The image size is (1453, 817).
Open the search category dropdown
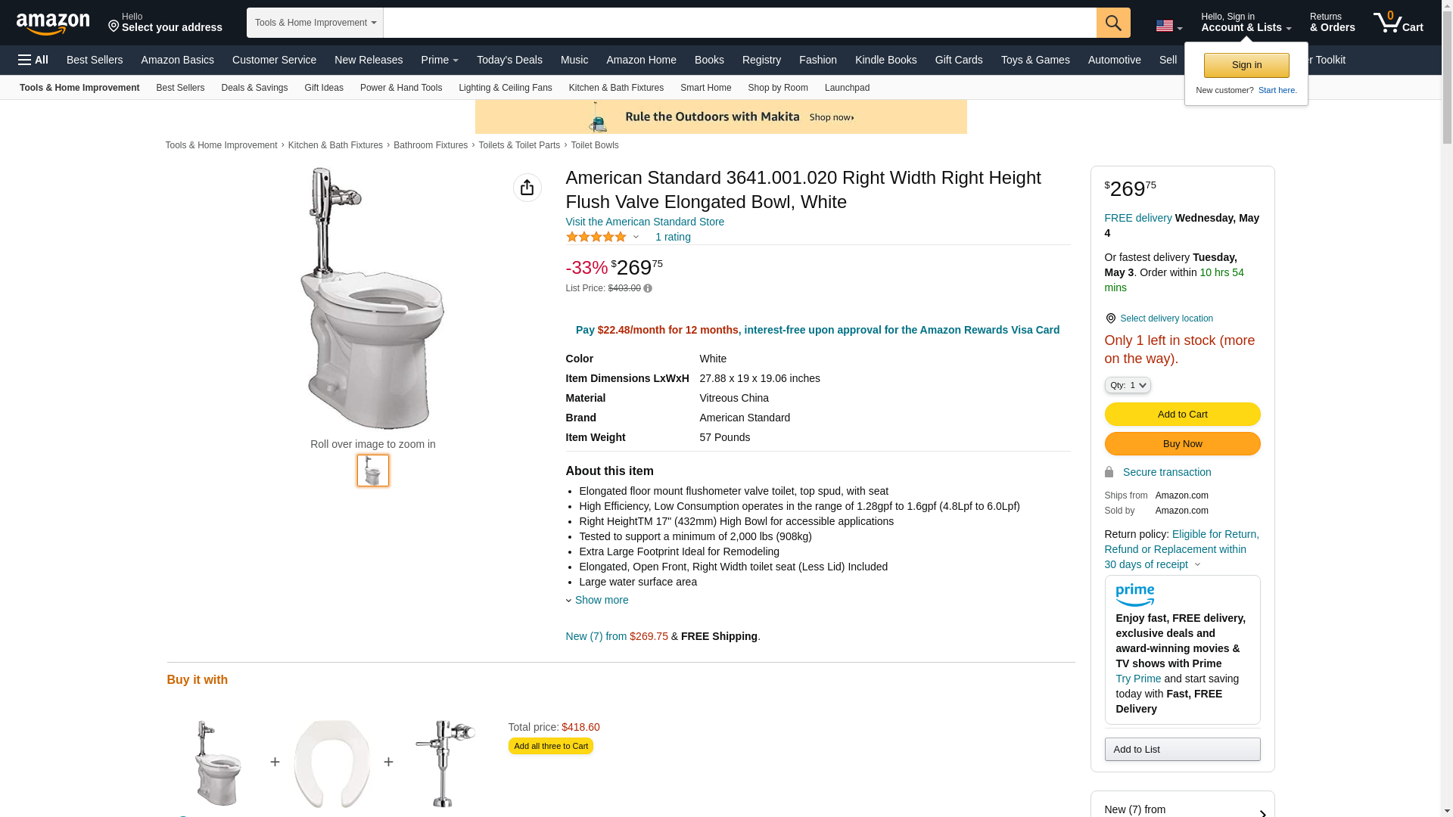[315, 23]
